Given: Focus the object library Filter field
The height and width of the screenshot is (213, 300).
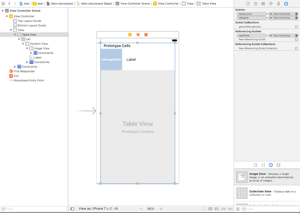Looking at the screenshot, I should [x=270, y=209].
